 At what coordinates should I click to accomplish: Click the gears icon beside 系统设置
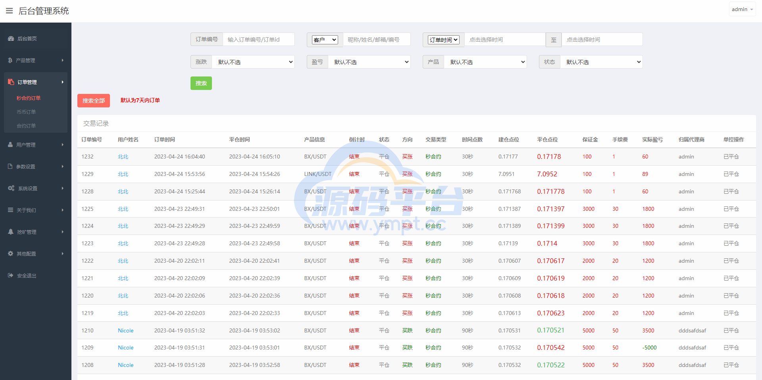click(11, 188)
